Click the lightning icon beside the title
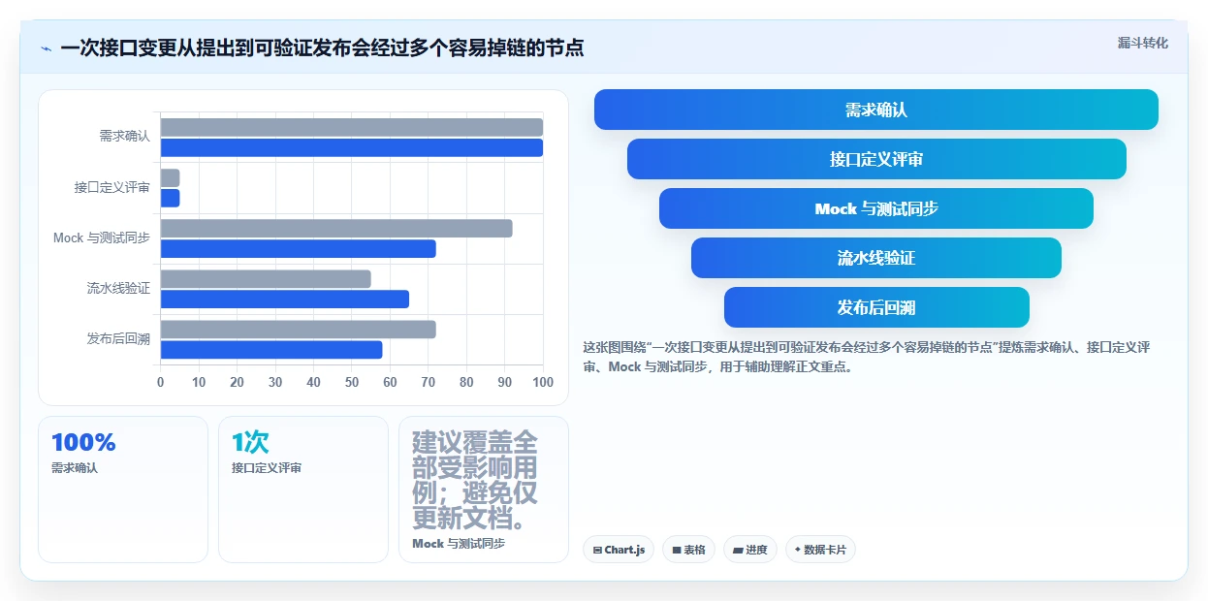The width and height of the screenshot is (1208, 601). [46, 47]
